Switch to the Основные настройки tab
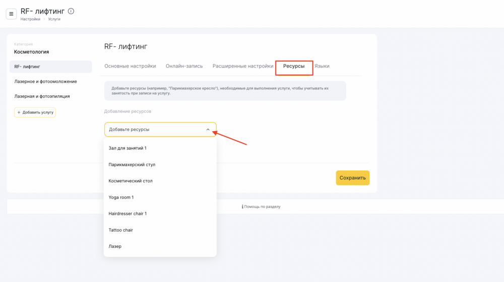504x282 pixels. point(130,66)
